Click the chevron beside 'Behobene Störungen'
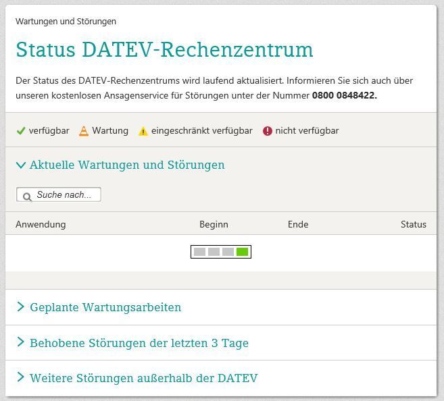Viewport: 444px width, 401px height. pyautogui.click(x=21, y=342)
